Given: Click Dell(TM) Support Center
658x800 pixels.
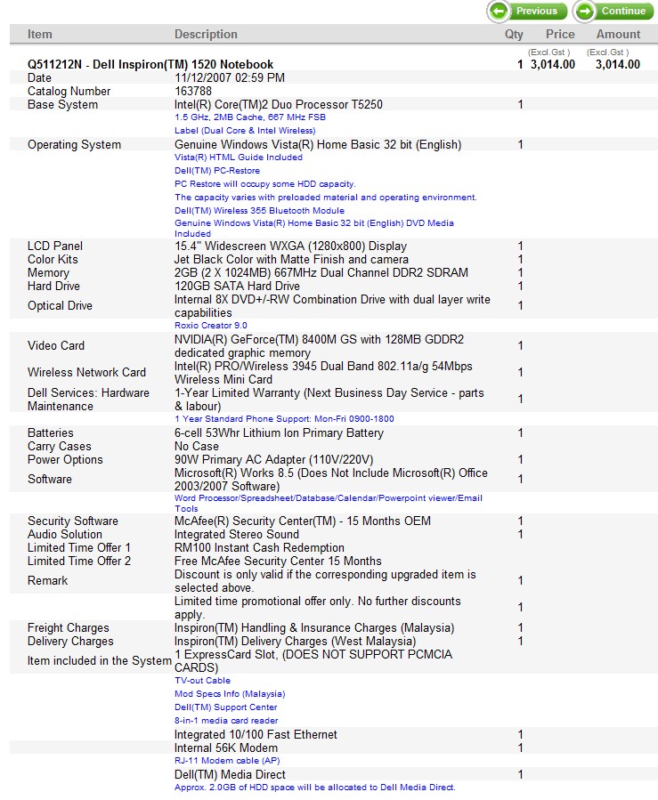Looking at the screenshot, I should click(x=225, y=707).
